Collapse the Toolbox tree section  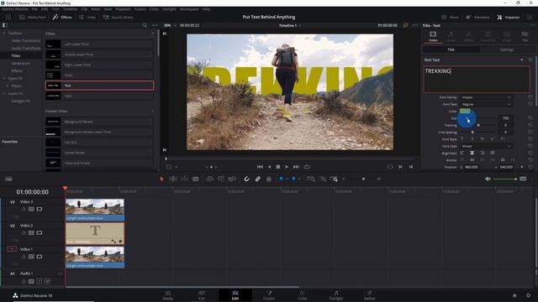point(4,34)
